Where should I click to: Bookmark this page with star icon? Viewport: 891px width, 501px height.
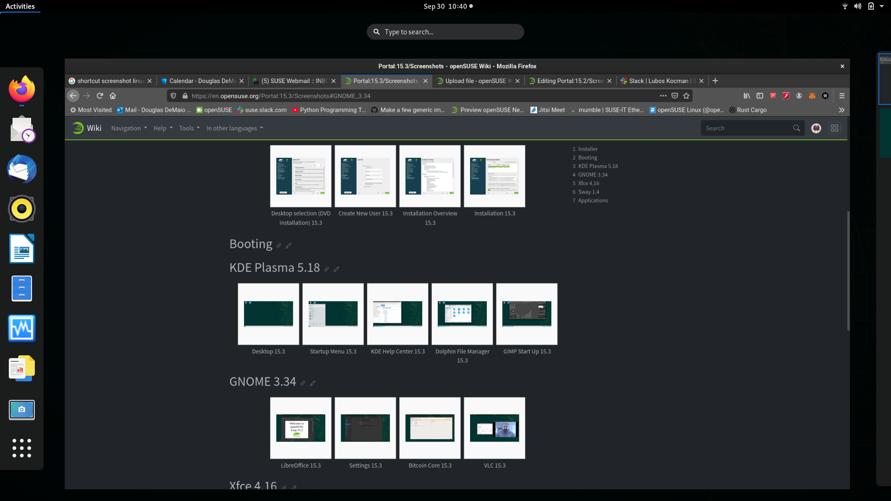(686, 96)
